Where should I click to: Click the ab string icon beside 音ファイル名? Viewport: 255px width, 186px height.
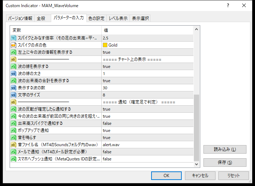point(14,145)
